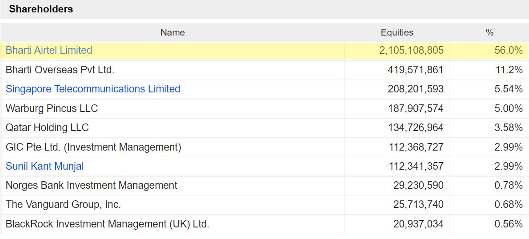Viewport: 529px width, 239px height.
Task: Select the 11.2% percentage cell
Action: pos(509,70)
